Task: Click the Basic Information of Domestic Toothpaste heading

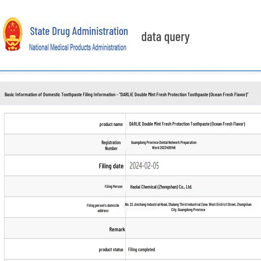Action: tap(127, 95)
